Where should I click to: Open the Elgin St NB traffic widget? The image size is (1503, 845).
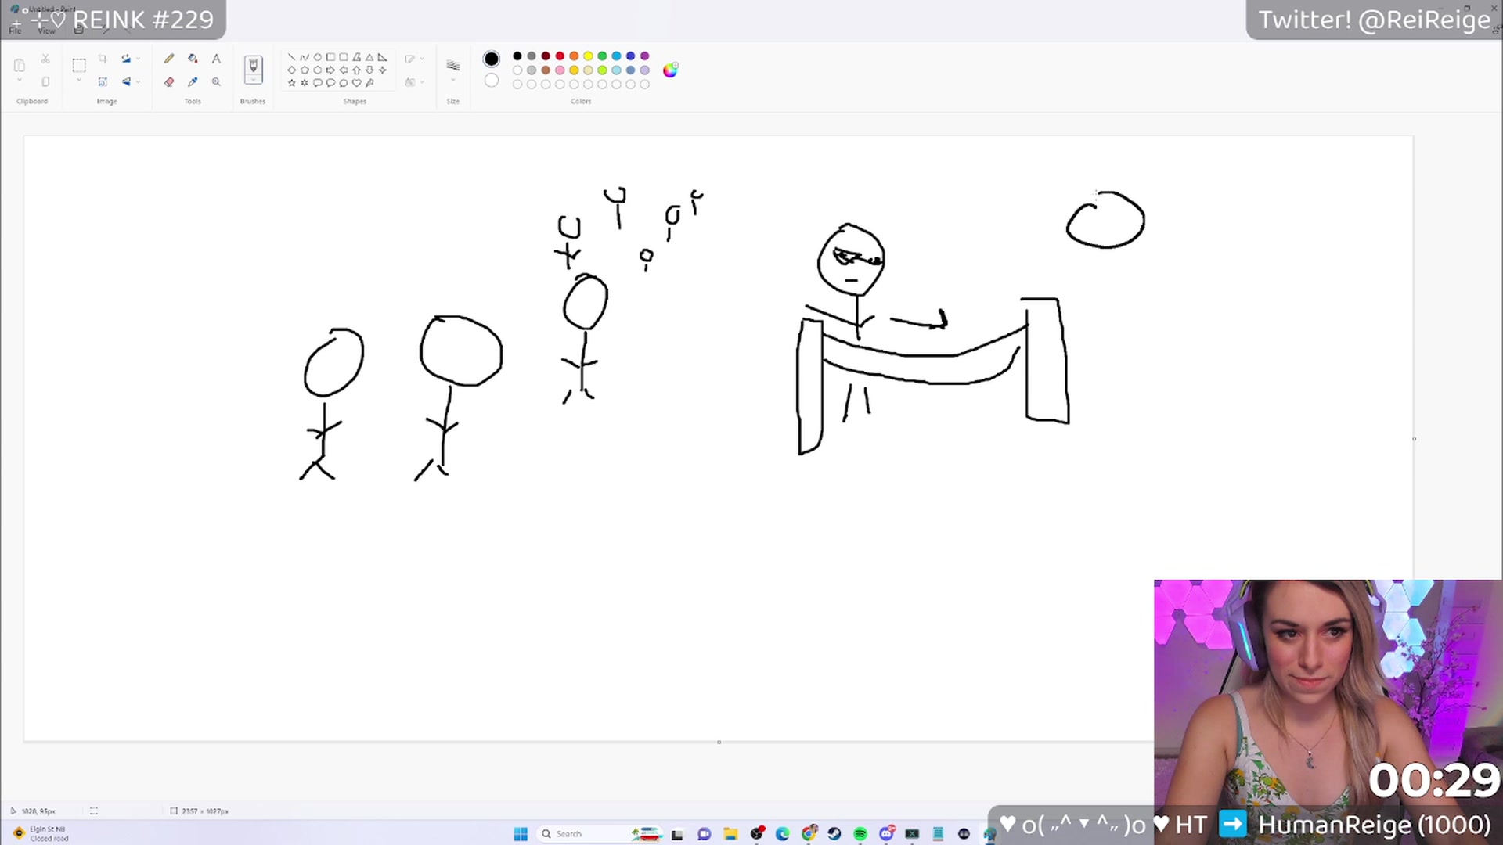pos(41,833)
